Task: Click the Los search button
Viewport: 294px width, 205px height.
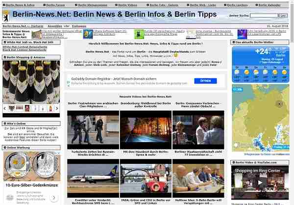Action: point(283,16)
